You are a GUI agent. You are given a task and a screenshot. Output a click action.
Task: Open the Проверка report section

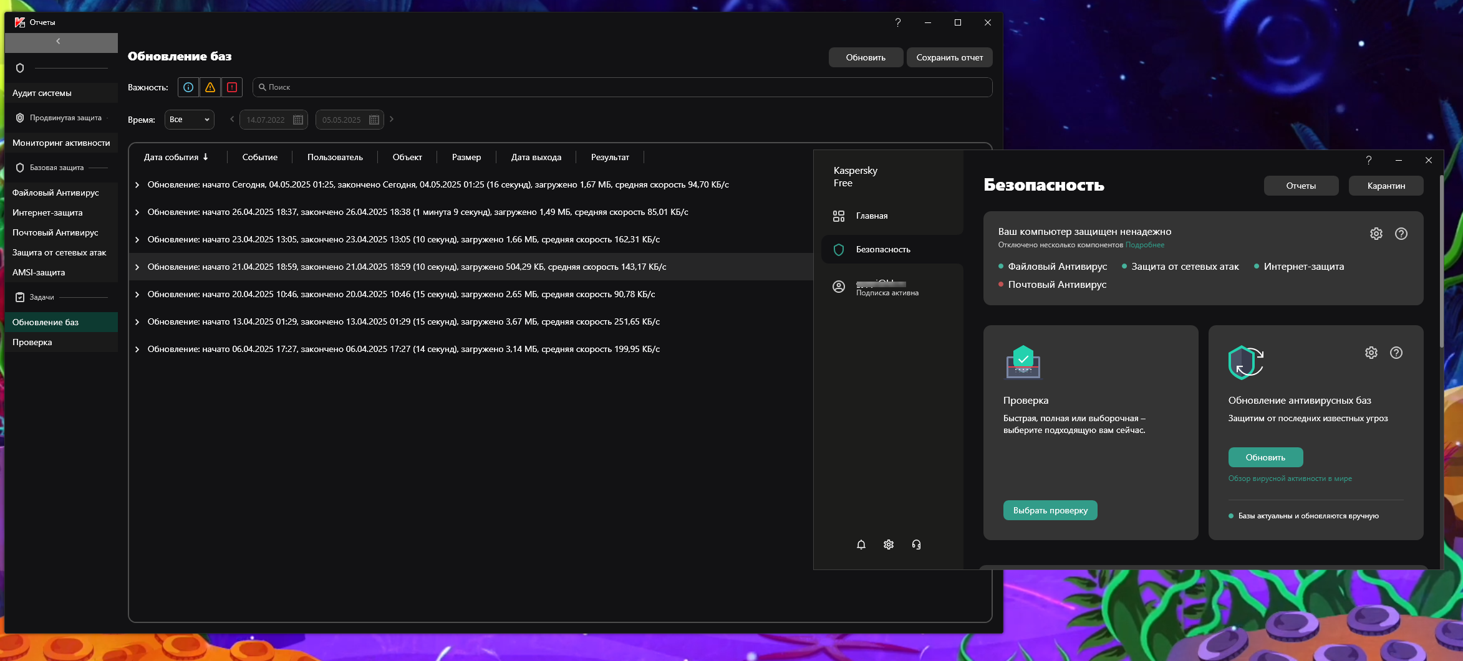[32, 342]
